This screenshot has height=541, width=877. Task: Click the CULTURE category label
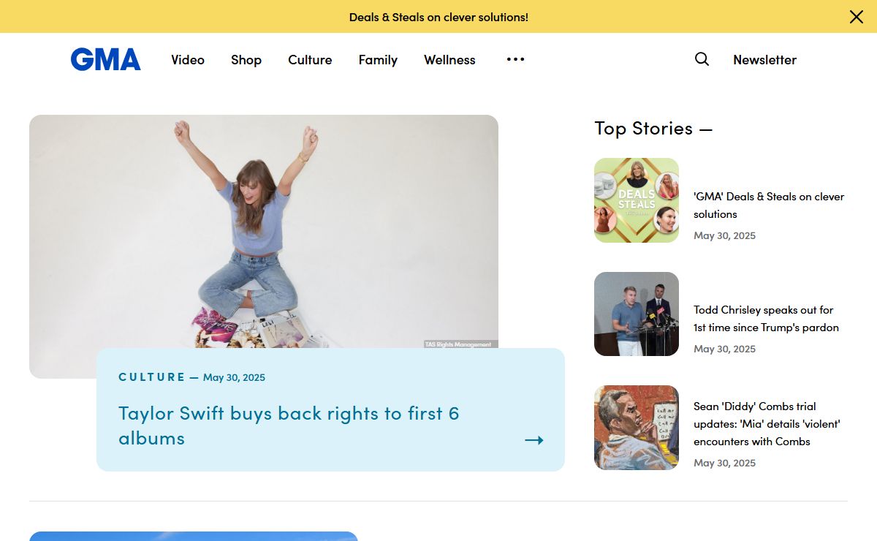[x=152, y=377]
